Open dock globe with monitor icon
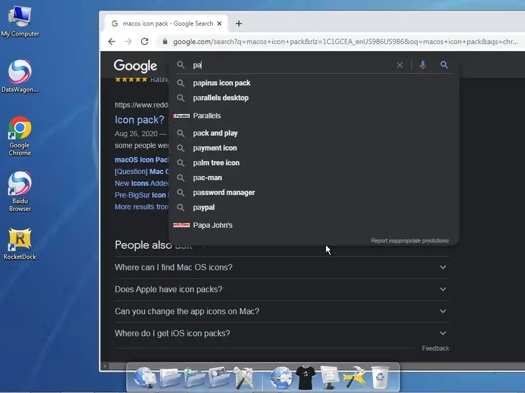Viewport: 525px width, 393px height. click(145, 378)
